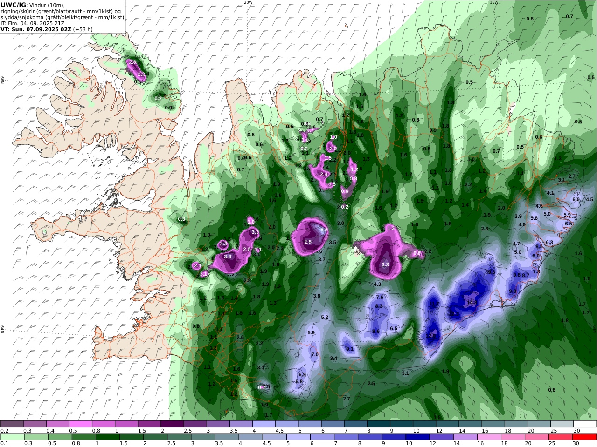Select the darkest purple snow swatch labeled 2
This screenshot has height=447, width=597.
click(172, 424)
